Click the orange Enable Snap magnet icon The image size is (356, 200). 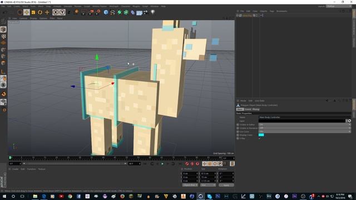[3, 94]
